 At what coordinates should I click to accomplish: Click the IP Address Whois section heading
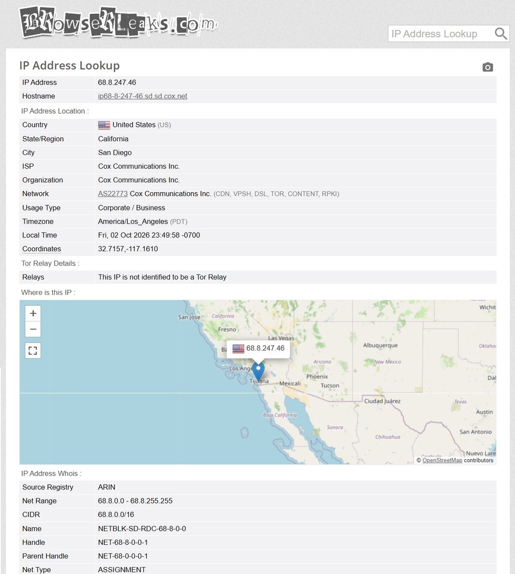pyautogui.click(x=51, y=474)
